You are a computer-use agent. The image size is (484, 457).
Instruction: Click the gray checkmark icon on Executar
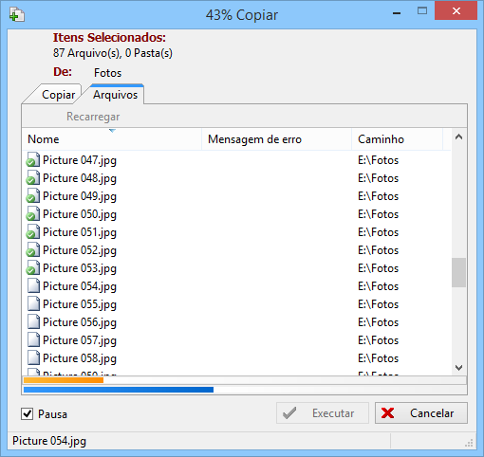point(289,413)
